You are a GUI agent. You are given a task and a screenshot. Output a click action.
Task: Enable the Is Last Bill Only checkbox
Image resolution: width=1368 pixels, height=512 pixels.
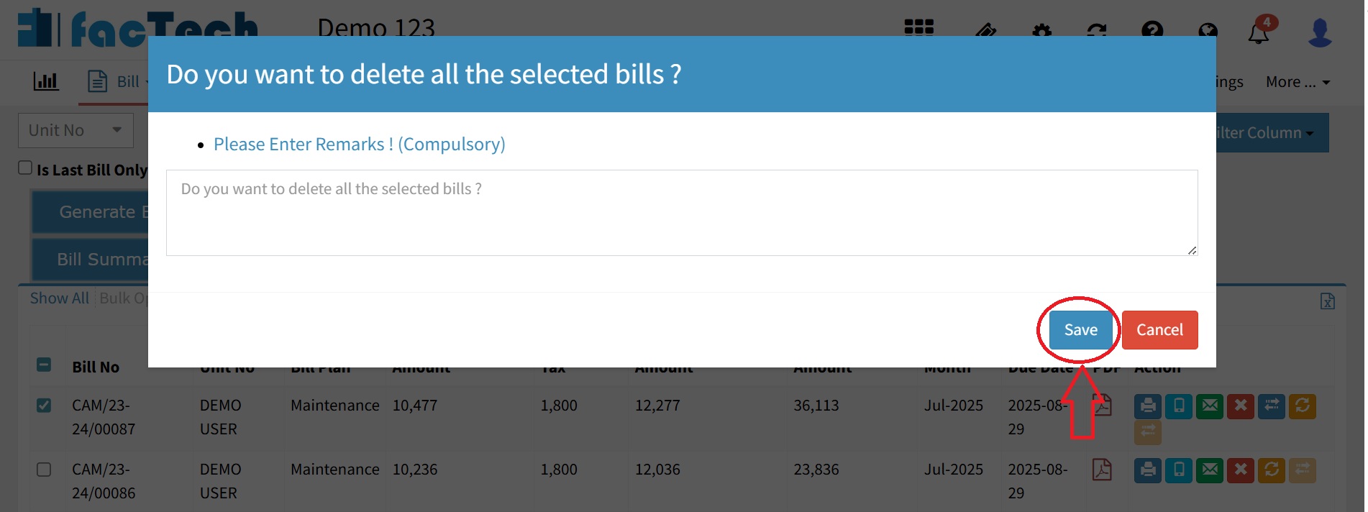[25, 168]
